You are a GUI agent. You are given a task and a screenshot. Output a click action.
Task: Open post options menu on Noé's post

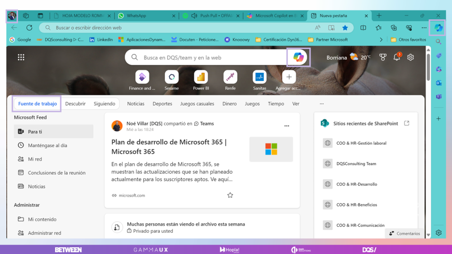click(287, 126)
